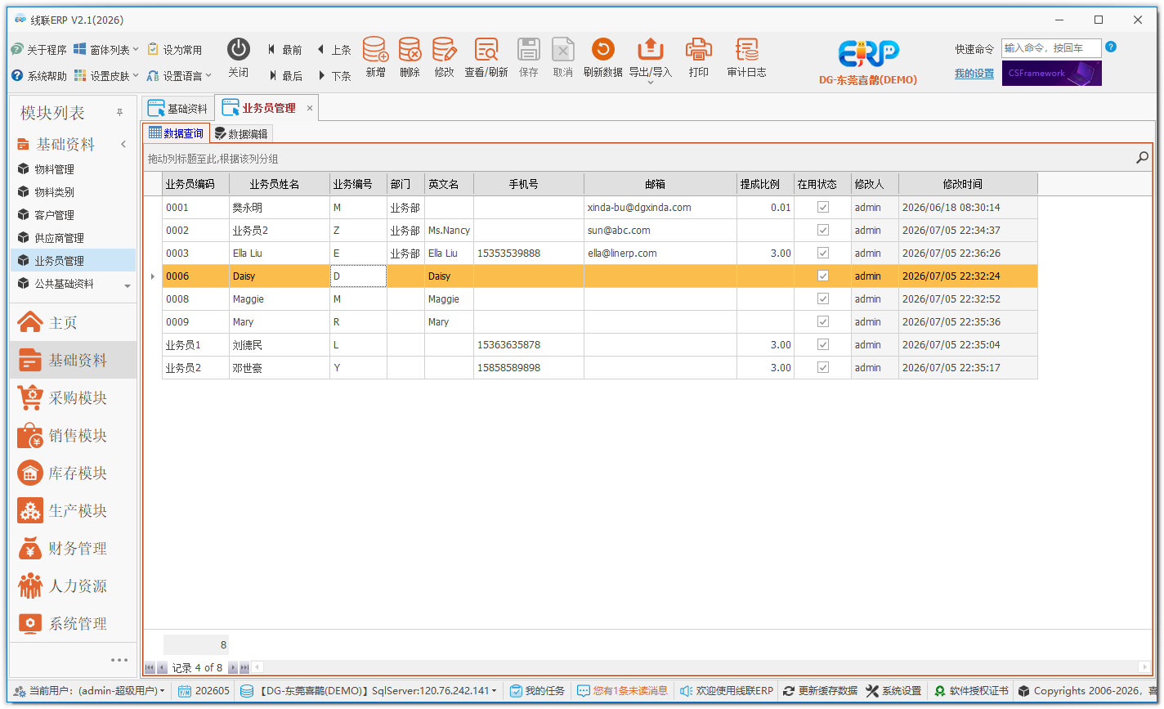Click the 审计日志 audit log icon
This screenshot has width=1164, height=709.
(x=746, y=50)
